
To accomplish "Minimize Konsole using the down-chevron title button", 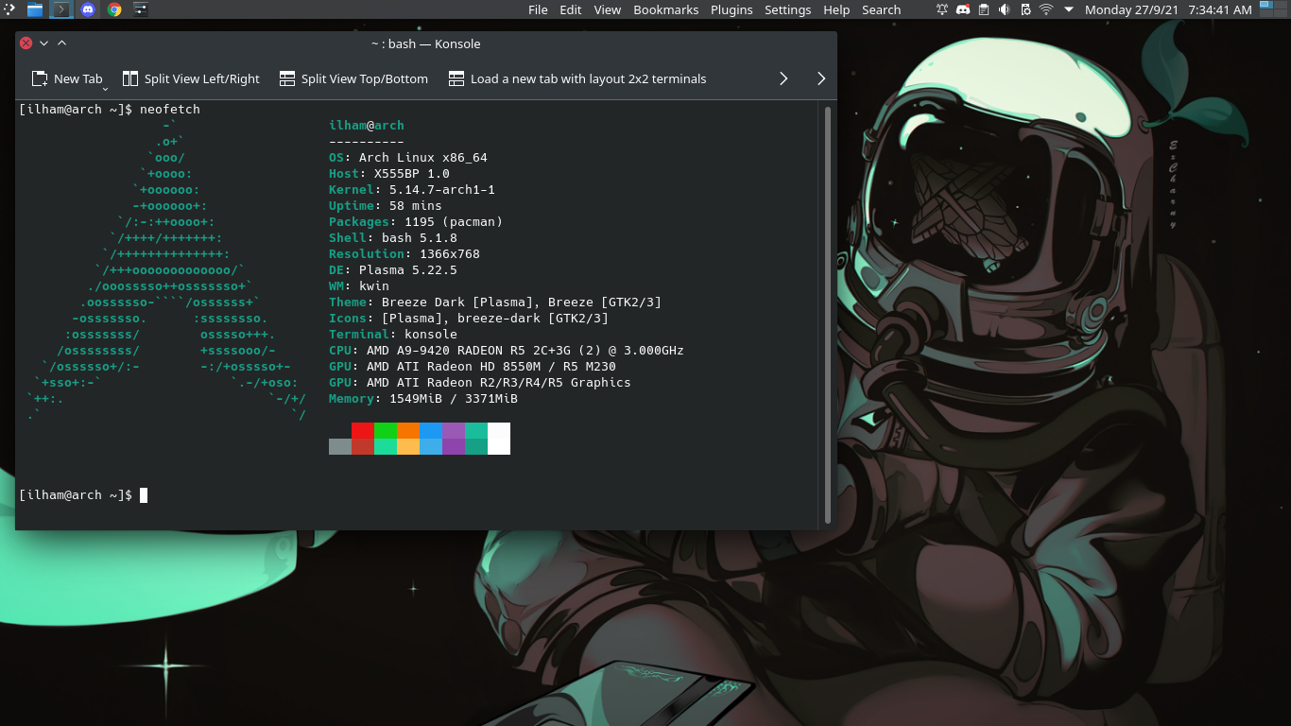I will point(43,43).
